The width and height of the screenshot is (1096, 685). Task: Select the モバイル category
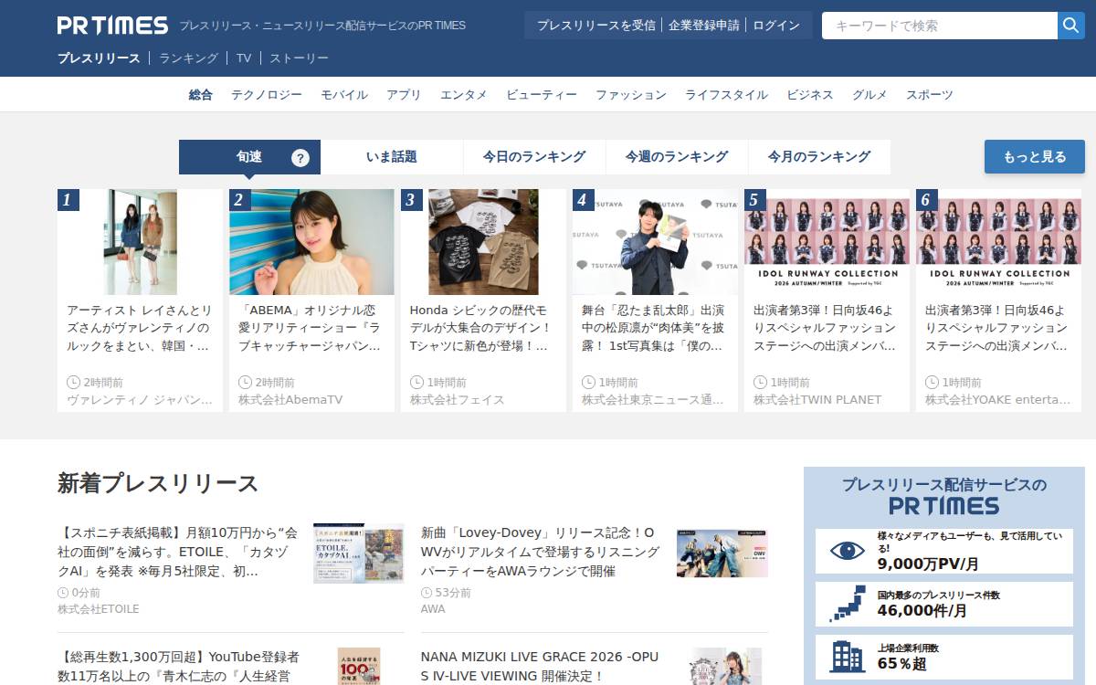344,95
